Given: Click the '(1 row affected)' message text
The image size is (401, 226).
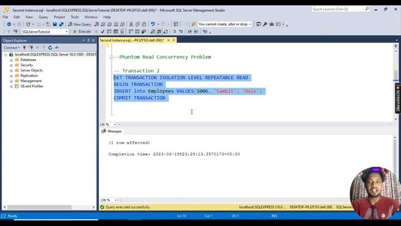Looking at the screenshot, I should click(x=129, y=143).
